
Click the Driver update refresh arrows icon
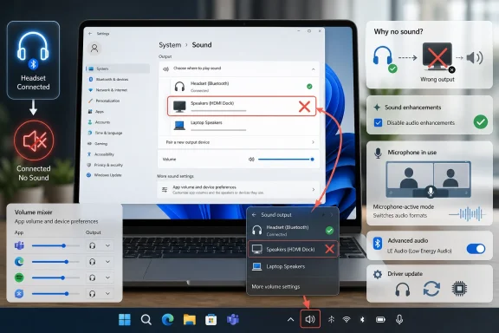click(431, 289)
